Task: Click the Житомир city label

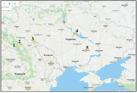Action: tap(50, 24)
